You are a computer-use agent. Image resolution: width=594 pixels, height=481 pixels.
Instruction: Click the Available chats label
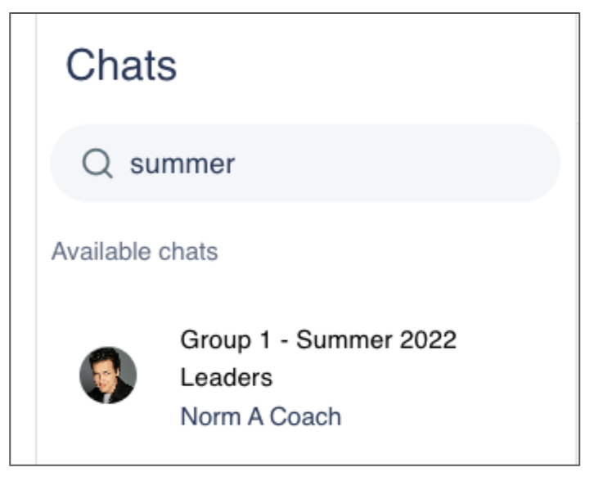point(134,251)
